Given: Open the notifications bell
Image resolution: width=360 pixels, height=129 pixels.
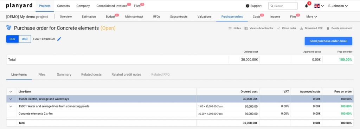Looking at the screenshot, I should tap(306, 6).
